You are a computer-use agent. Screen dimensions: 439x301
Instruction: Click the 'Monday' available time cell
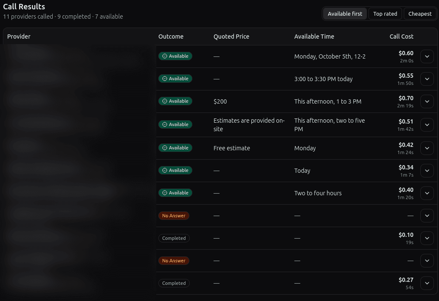click(x=305, y=148)
